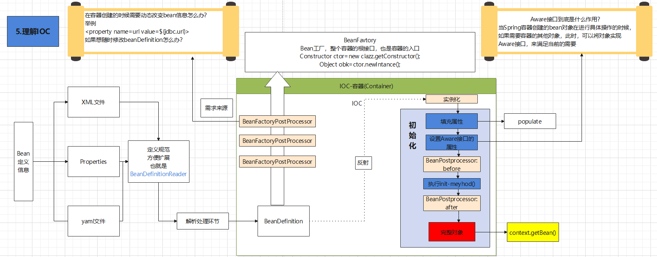Select the yellow 'context.getBean()' box
The width and height of the screenshot is (657, 257).
[533, 232]
